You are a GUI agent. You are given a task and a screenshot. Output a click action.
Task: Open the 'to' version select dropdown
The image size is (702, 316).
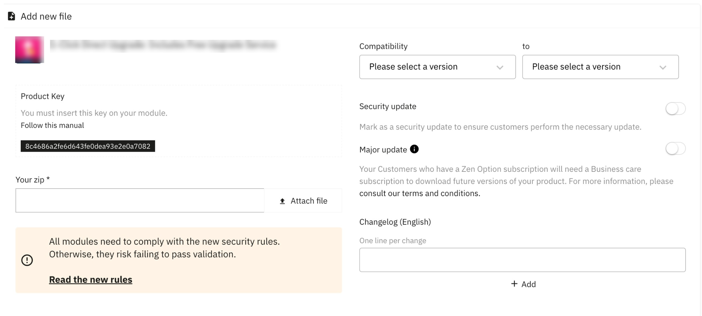click(600, 67)
